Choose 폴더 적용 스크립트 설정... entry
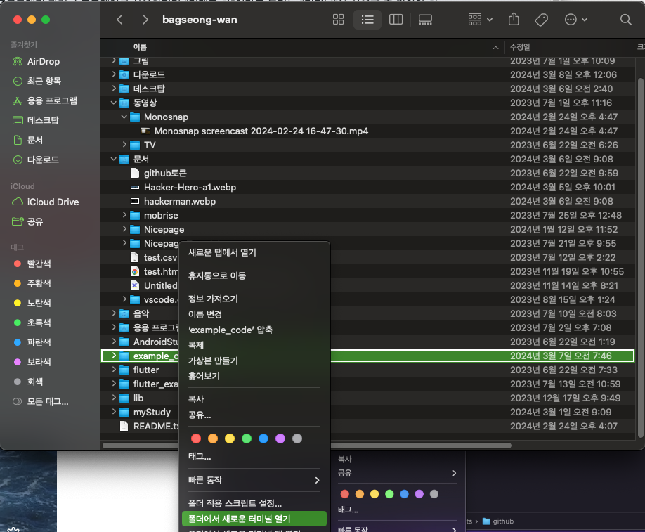Image resolution: width=645 pixels, height=532 pixels. [x=254, y=504]
